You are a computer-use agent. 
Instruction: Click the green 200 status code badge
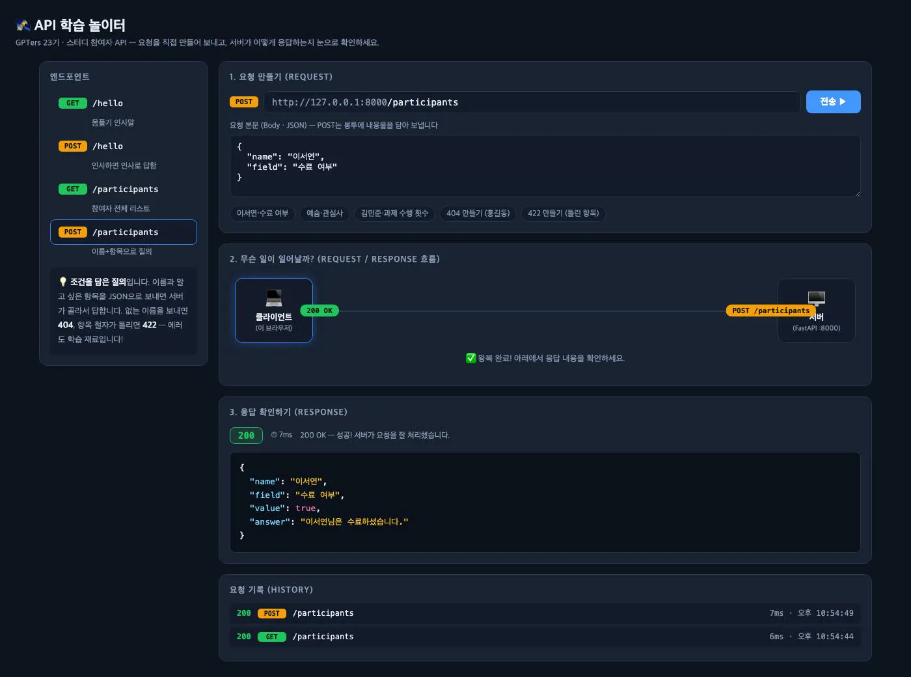(x=246, y=435)
